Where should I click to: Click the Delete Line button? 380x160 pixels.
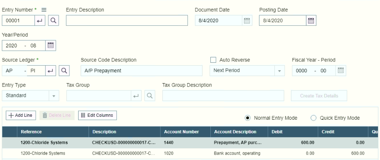[x=57, y=116]
